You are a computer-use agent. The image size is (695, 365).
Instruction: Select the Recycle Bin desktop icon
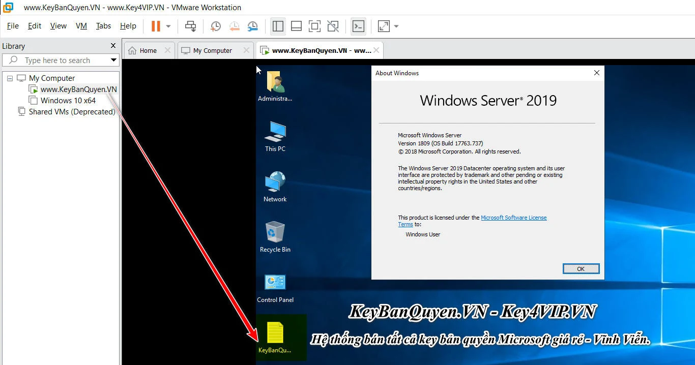(x=275, y=237)
